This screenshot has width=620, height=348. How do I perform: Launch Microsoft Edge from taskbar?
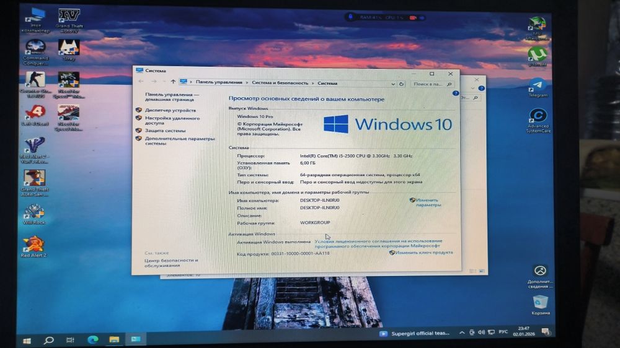[x=92, y=339]
